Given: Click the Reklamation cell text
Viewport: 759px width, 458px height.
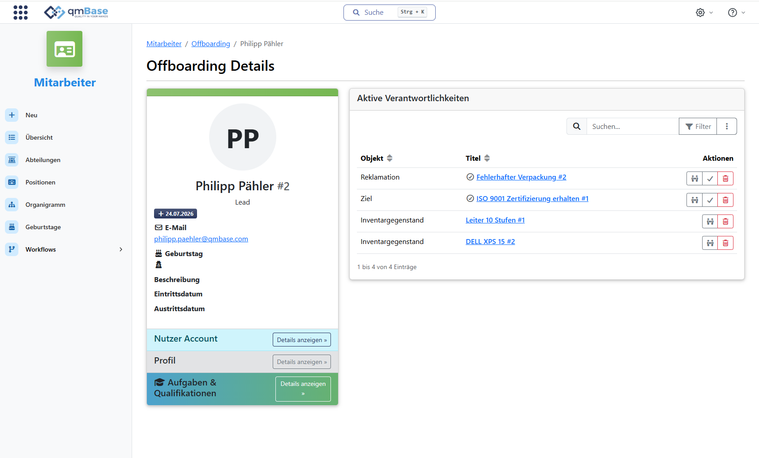Looking at the screenshot, I should [x=380, y=177].
